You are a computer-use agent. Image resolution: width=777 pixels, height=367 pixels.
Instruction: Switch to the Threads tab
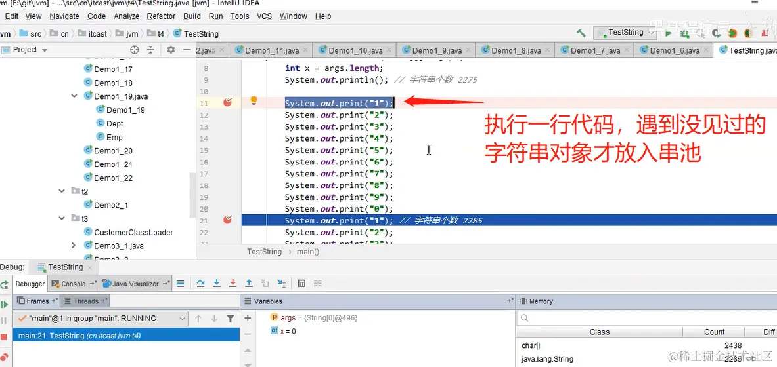point(86,301)
